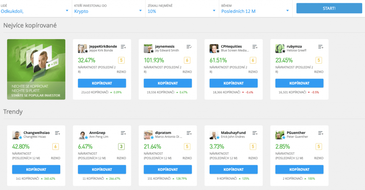Screen dimensions: 365x190
Task: Add rubymza to watchlist icon
Action: click(320, 47)
